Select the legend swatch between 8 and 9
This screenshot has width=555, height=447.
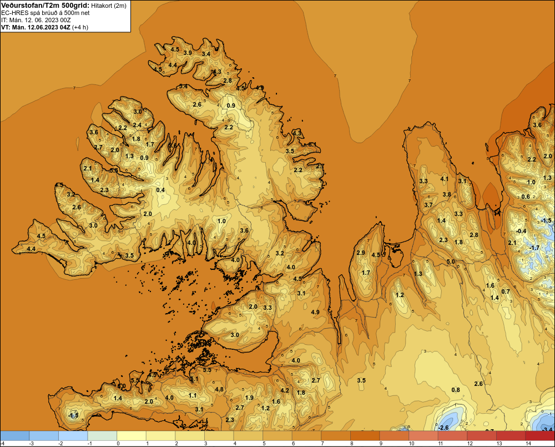[365, 436]
